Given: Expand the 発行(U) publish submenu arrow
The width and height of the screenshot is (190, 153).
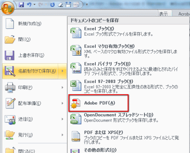Looking at the screenshot, I should (x=62, y=135).
